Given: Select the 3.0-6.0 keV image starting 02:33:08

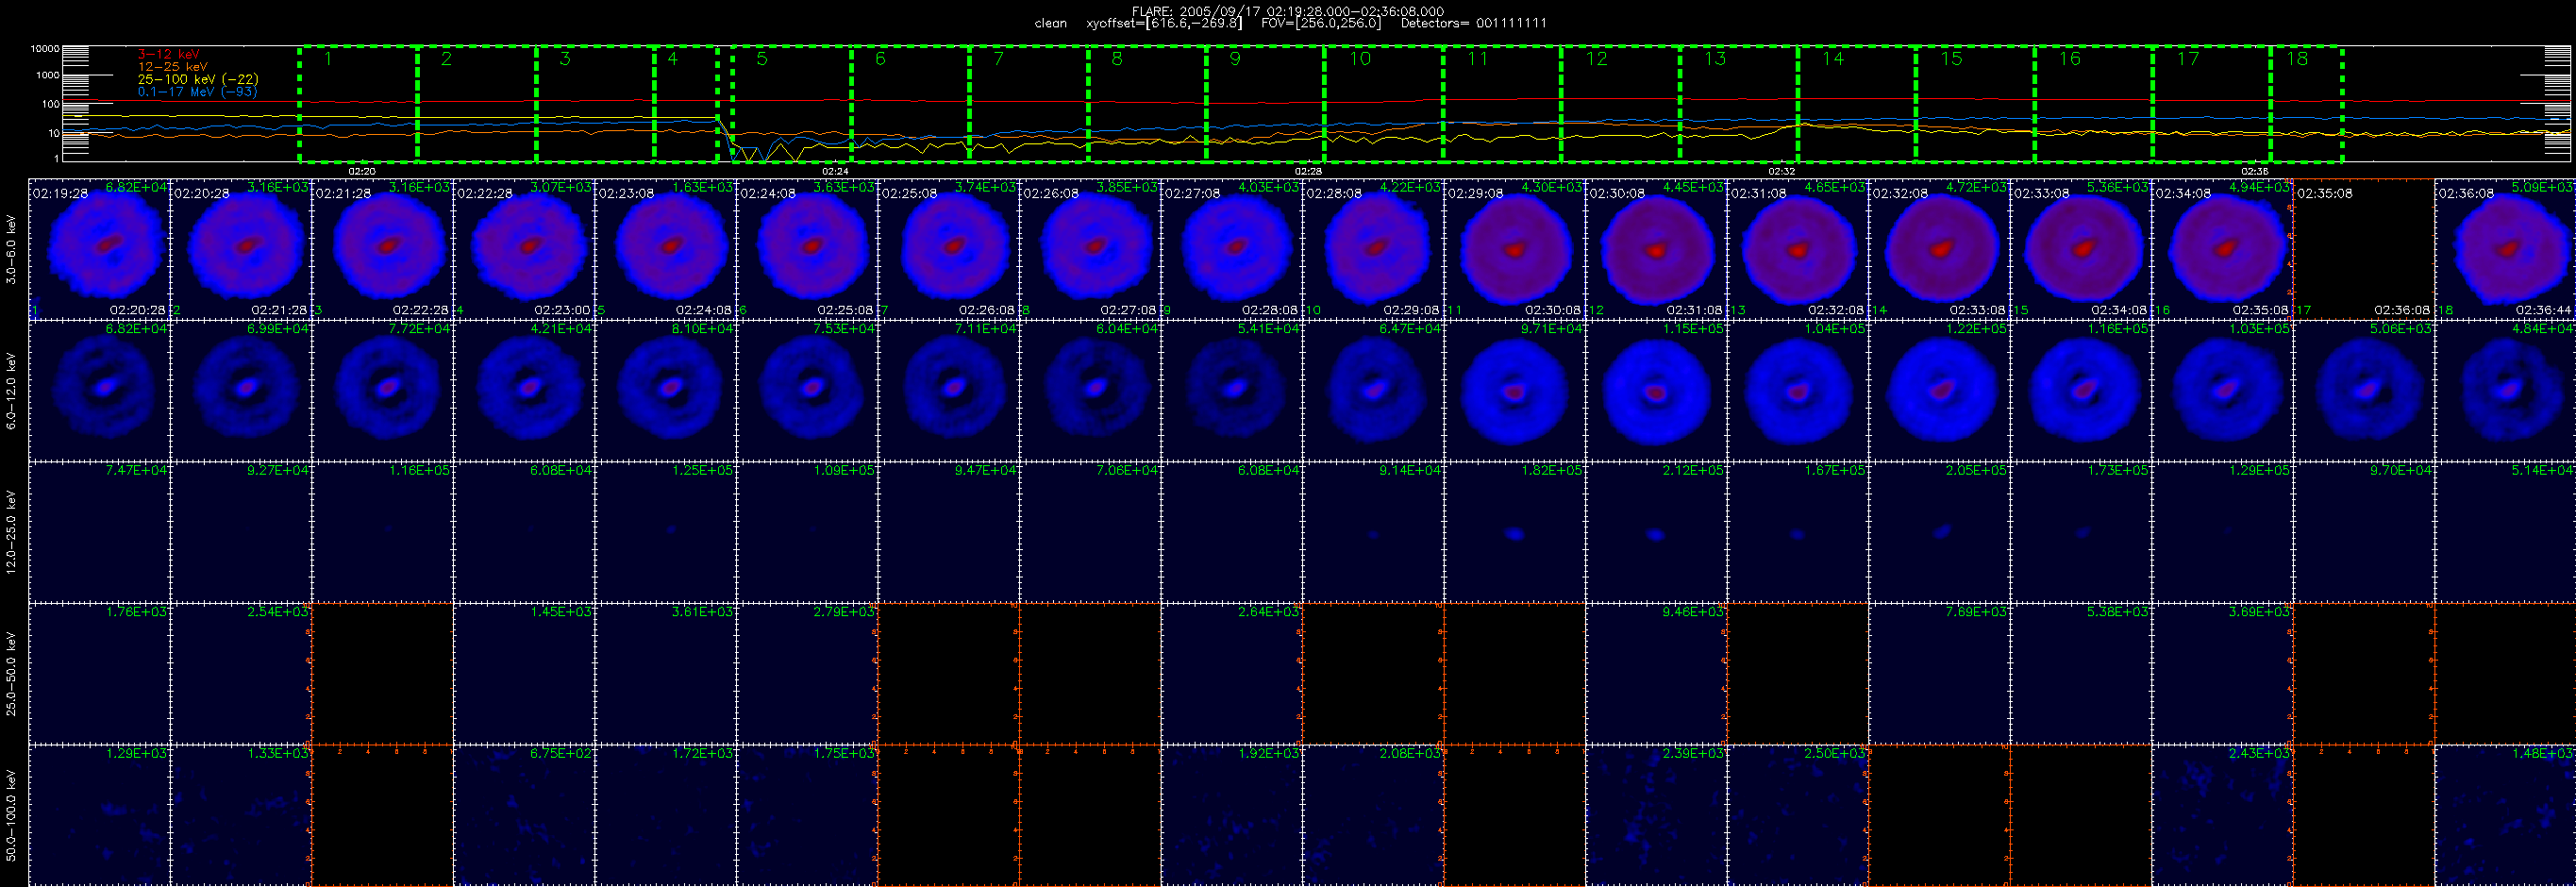Looking at the screenshot, I should [x=2081, y=249].
